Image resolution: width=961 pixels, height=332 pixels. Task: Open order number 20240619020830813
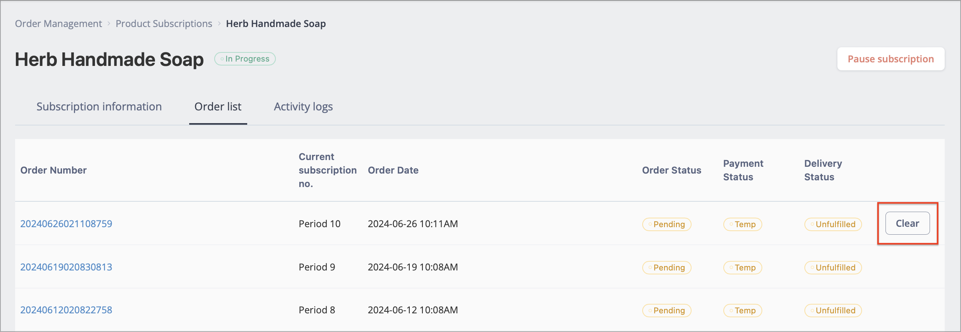coord(66,267)
